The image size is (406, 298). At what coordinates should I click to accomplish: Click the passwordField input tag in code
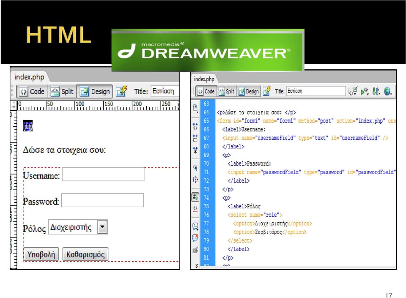tap(312, 172)
